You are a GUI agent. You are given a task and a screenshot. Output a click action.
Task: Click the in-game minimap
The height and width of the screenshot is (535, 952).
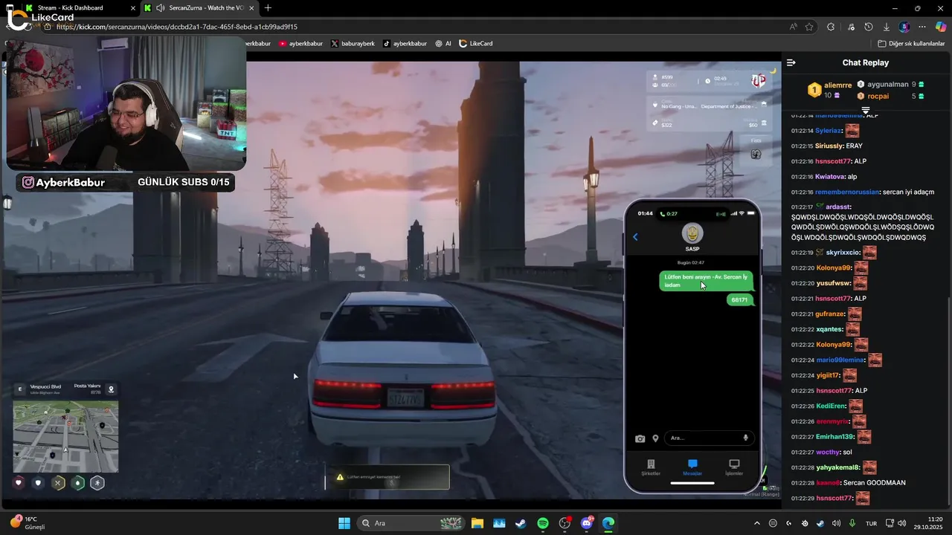click(x=65, y=436)
